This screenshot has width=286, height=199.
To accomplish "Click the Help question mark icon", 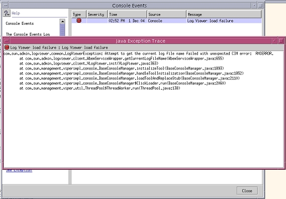I will click(6, 13).
